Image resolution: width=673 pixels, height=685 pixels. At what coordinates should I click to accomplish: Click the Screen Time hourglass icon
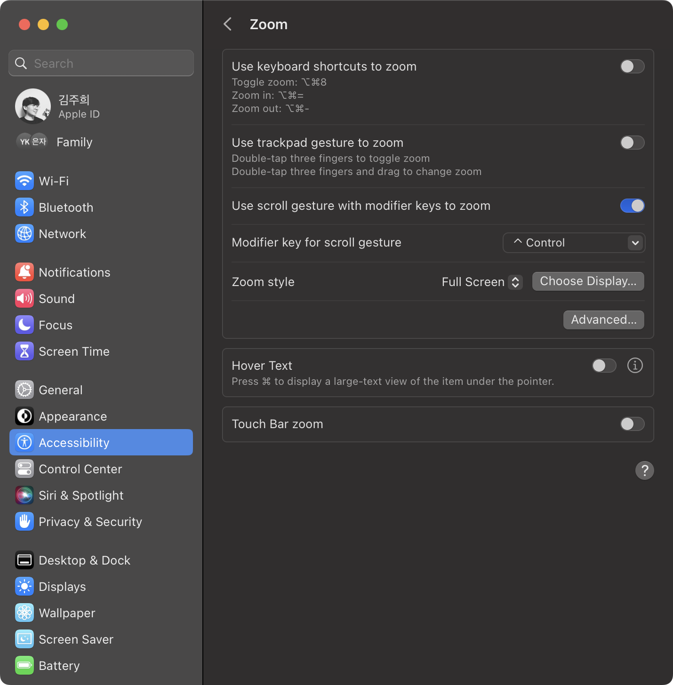[24, 351]
